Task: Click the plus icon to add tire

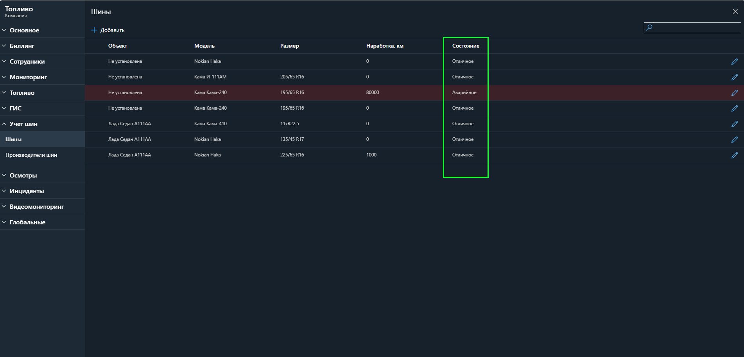Action: point(94,30)
